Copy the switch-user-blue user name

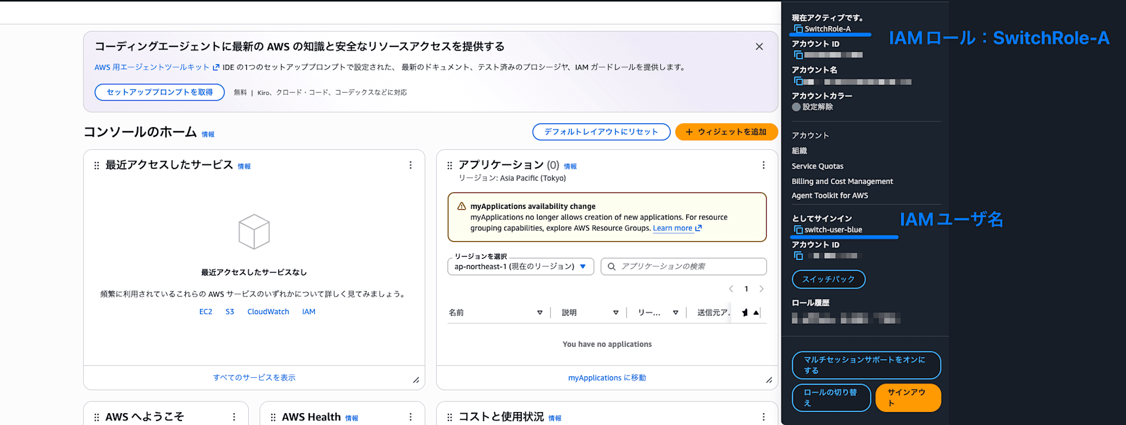(x=798, y=230)
